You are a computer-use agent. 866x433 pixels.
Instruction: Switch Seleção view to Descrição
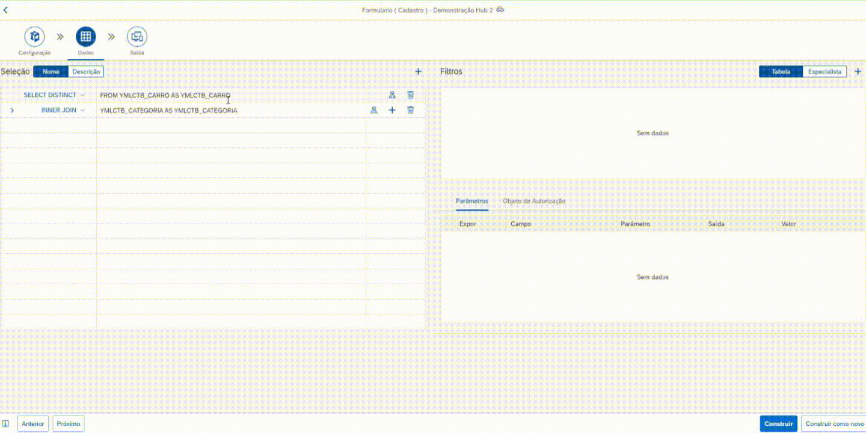[x=86, y=72]
